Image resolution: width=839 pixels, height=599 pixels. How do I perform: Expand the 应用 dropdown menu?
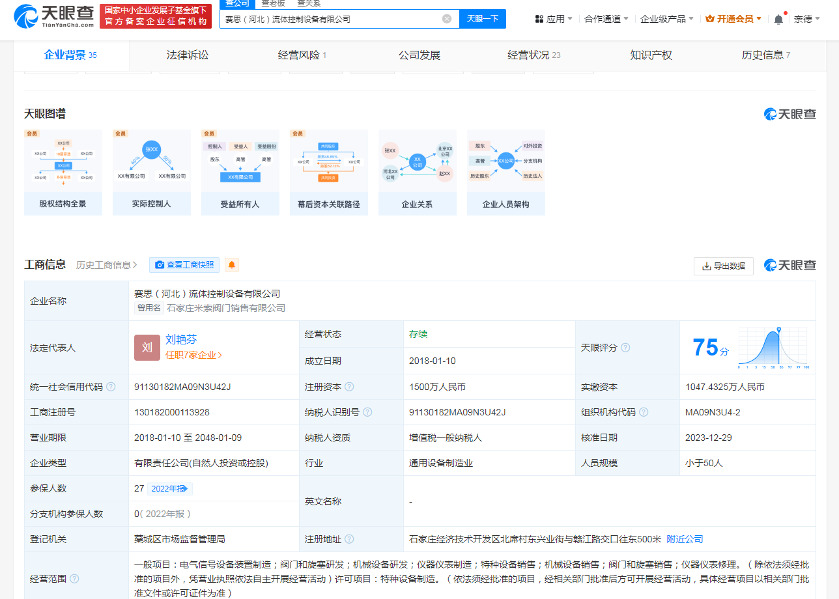(554, 19)
